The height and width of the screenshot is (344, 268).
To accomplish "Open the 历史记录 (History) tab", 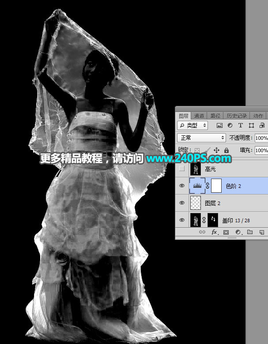I will point(237,116).
